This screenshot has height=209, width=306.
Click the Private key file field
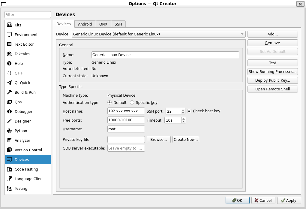click(126, 139)
